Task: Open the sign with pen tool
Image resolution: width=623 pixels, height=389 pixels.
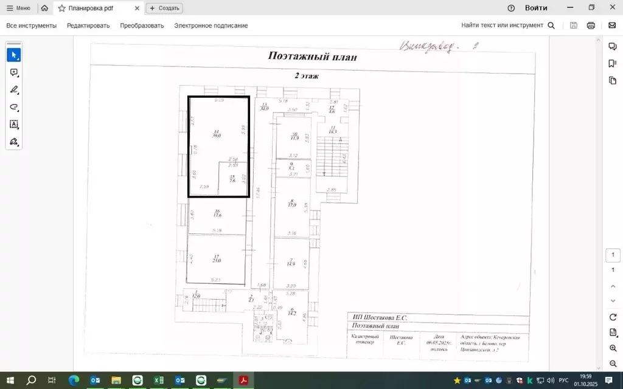Action: tap(14, 142)
